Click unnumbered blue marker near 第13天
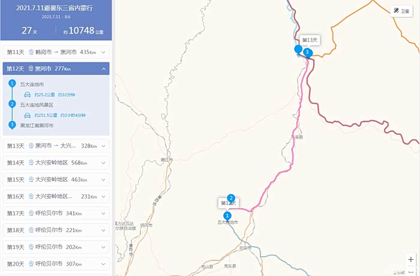This screenshot has height=276, width=420. click(298, 50)
